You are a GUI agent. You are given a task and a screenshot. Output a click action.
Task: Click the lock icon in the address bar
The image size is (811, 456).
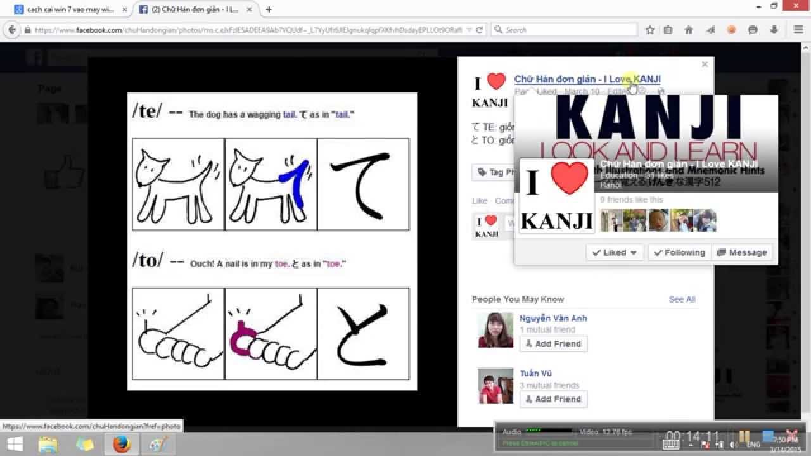tap(28, 30)
